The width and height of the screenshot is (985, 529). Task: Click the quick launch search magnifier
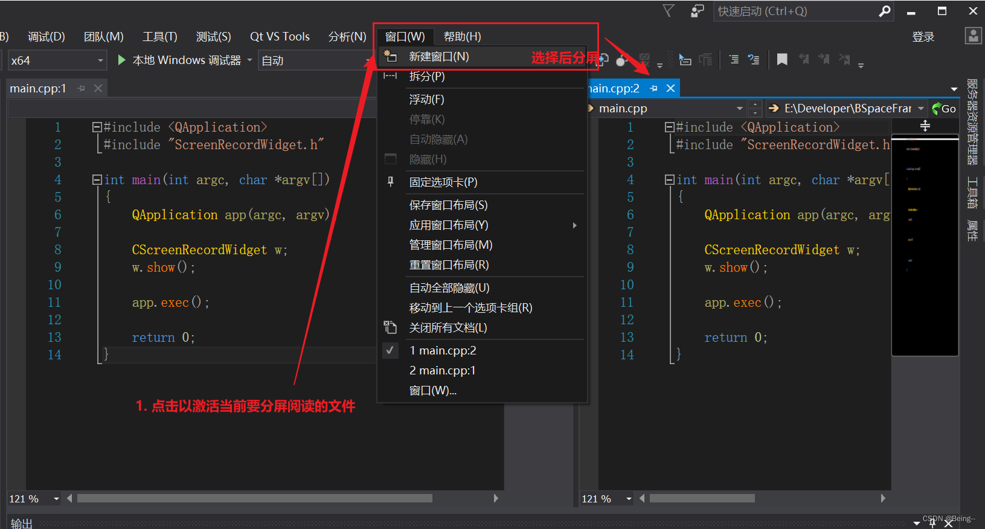[x=884, y=11]
